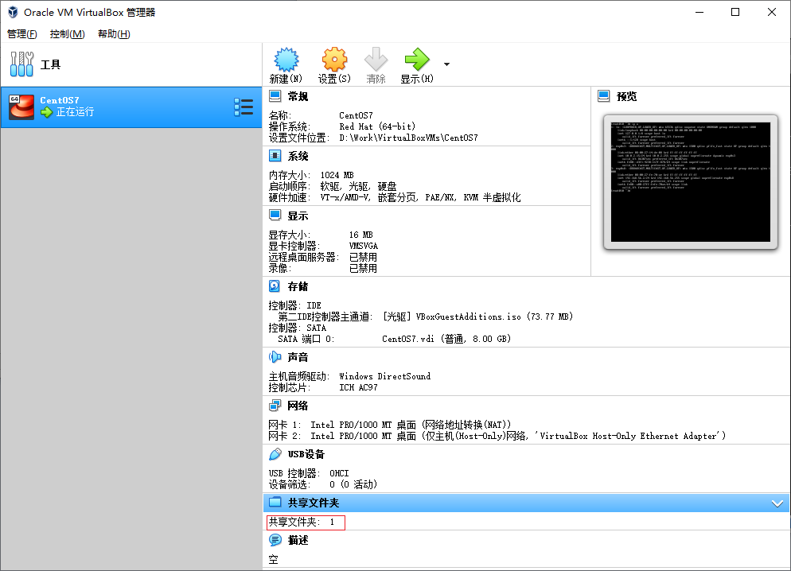
Task: Click the 预览 section monitor icon
Action: point(604,95)
